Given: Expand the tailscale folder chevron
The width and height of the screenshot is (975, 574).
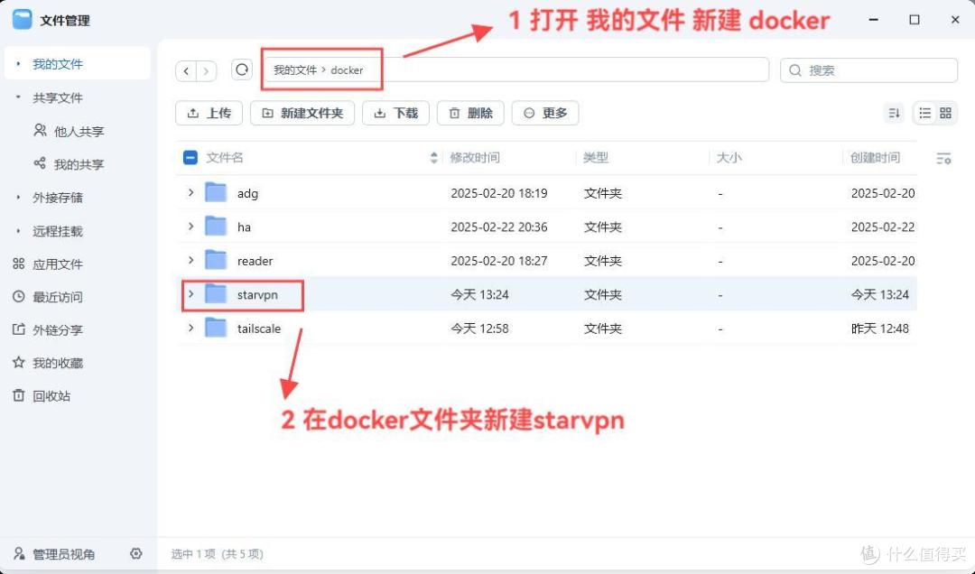Looking at the screenshot, I should pos(190,327).
